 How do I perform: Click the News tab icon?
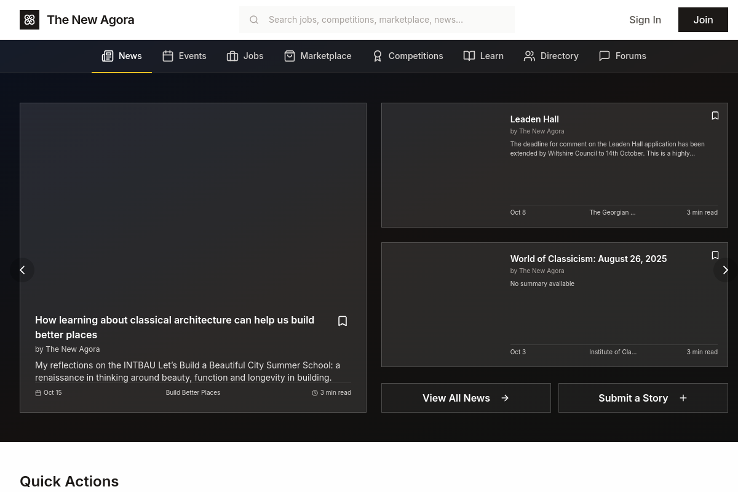pyautogui.click(x=108, y=56)
